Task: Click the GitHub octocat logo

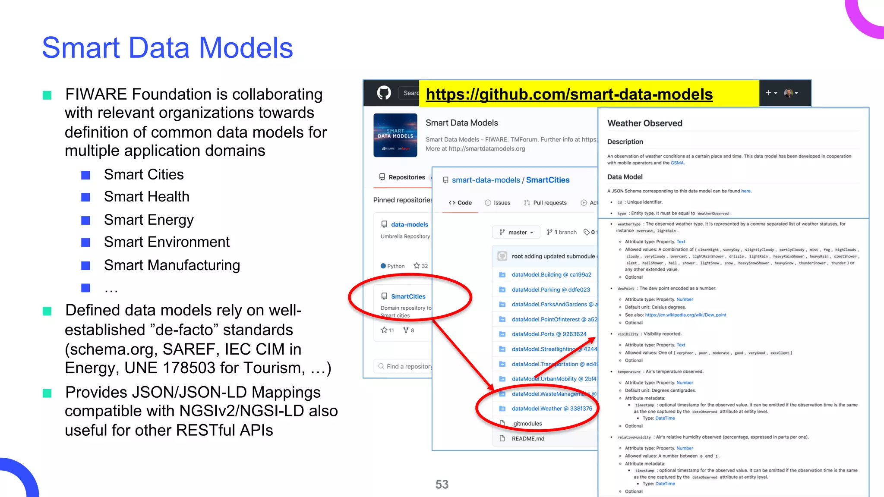Action: (x=384, y=93)
